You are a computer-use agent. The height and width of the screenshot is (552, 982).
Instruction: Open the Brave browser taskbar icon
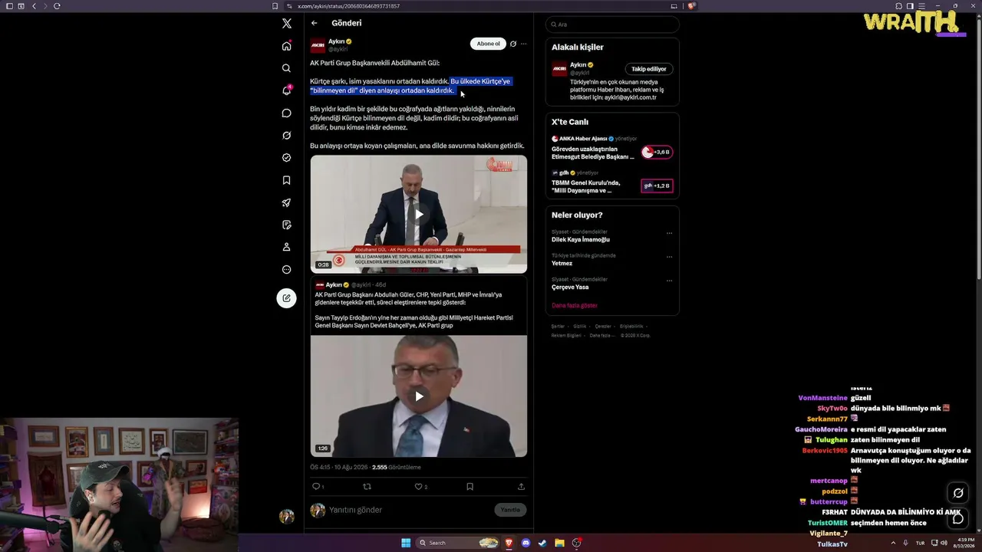point(508,543)
